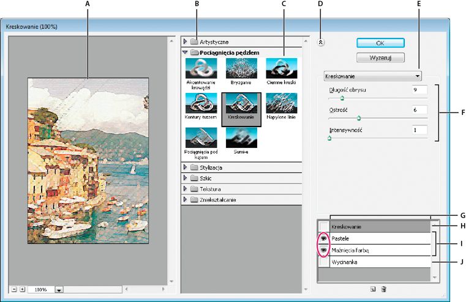Screen dimensions: 466x302
Task: Click the effect layers scrollbar down arrow
Action: (435, 278)
